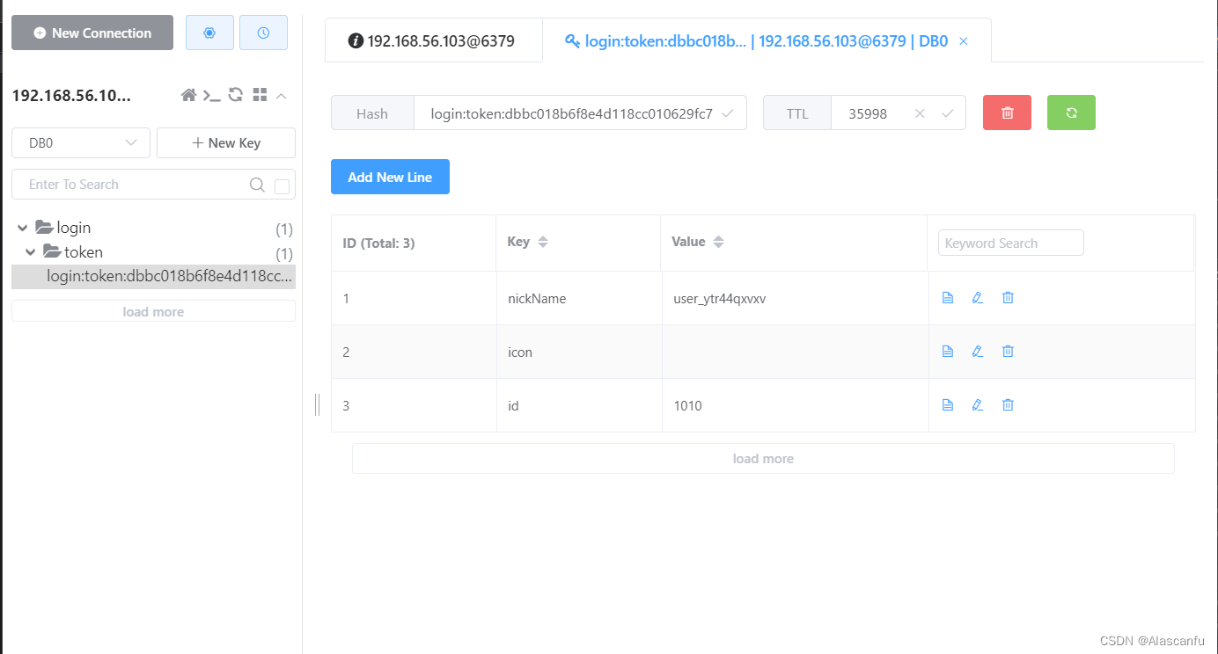Click value user_ytr44qxvxv cell
This screenshot has width=1218, height=654.
(795, 298)
